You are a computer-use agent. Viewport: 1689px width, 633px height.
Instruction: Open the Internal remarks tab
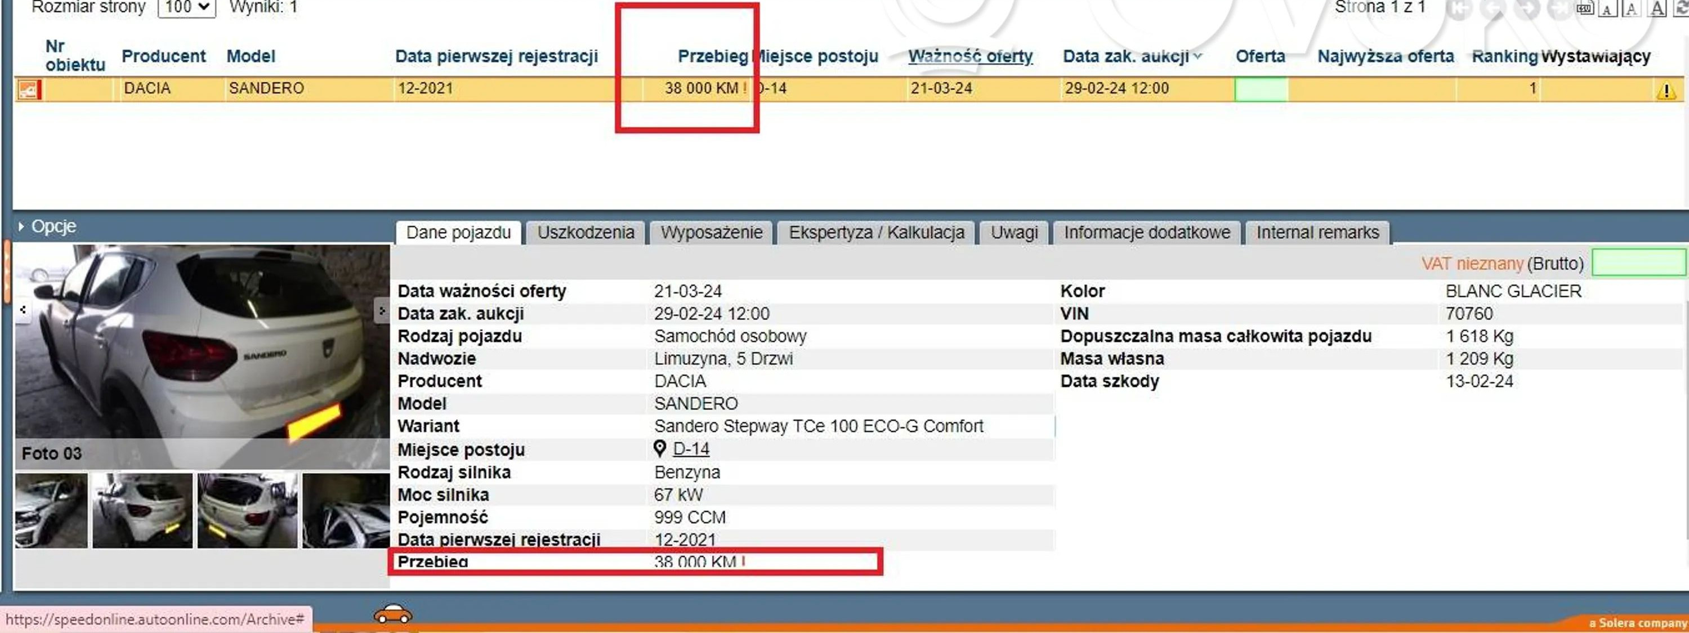point(1317,232)
